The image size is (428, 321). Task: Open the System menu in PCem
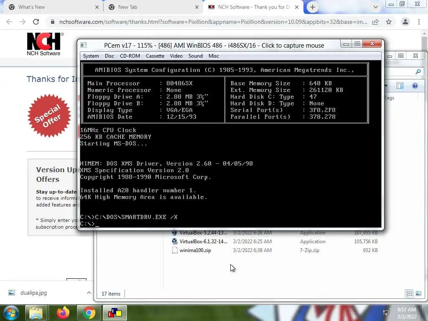(x=91, y=56)
